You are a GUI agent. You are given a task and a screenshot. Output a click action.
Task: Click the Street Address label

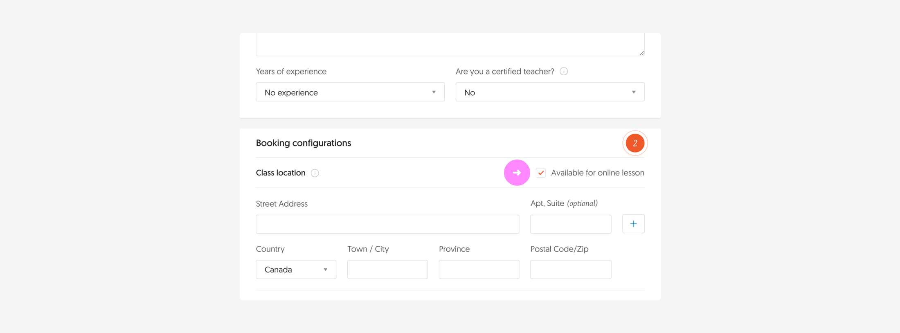[x=282, y=204]
